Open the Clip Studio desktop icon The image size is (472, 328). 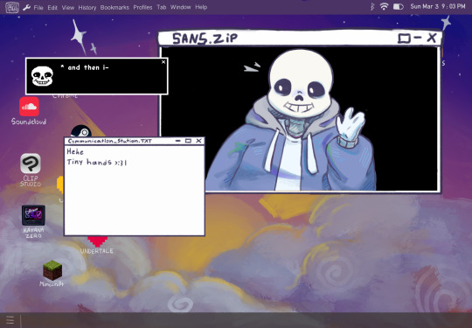31,164
